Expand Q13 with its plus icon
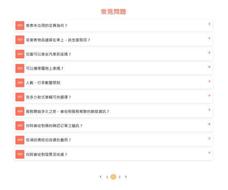Viewport: 228px width, 190px height. pos(209,38)
